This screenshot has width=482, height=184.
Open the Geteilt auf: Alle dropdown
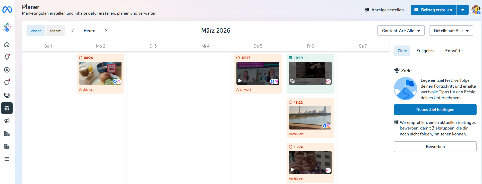tap(451, 31)
